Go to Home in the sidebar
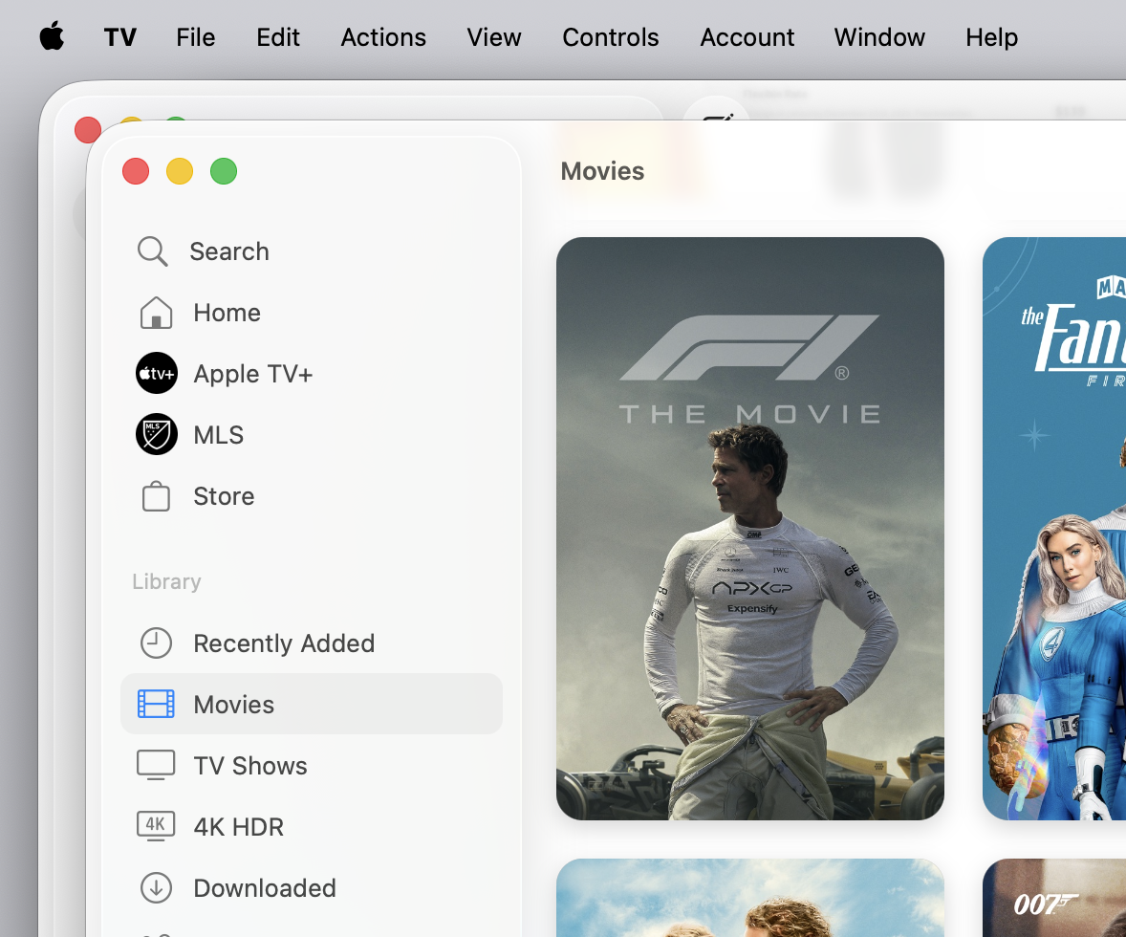Screen dimensions: 1126x937 (227, 313)
